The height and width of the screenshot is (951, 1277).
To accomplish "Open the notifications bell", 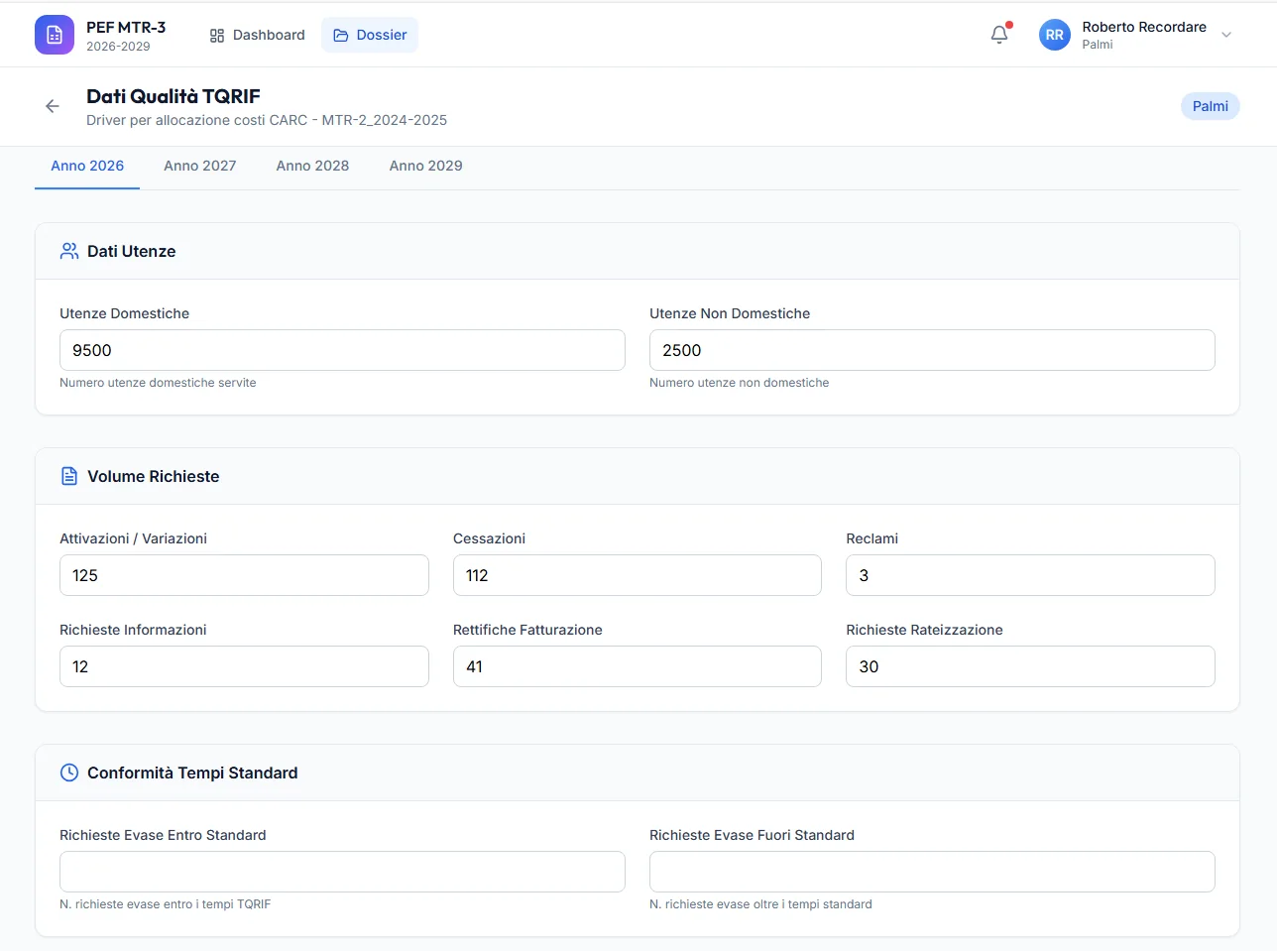I will point(999,35).
